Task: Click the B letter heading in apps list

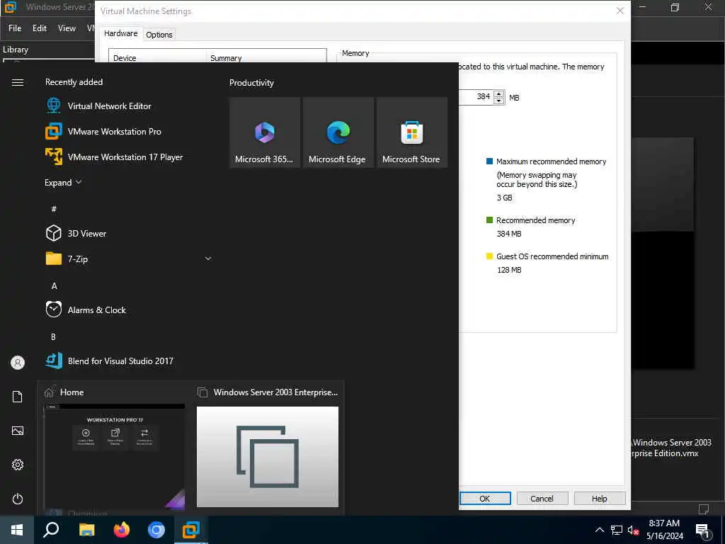Action: point(53,336)
